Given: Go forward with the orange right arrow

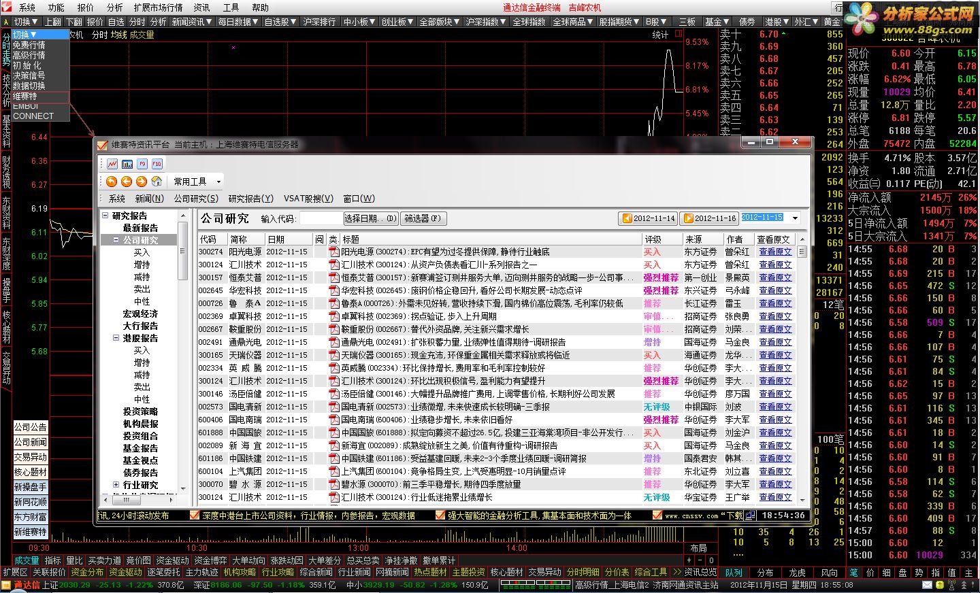Looking at the screenshot, I should [142, 182].
